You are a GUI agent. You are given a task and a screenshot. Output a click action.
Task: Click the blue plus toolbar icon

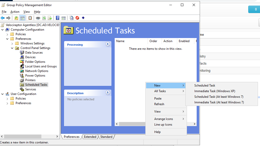click(x=83, y=18)
